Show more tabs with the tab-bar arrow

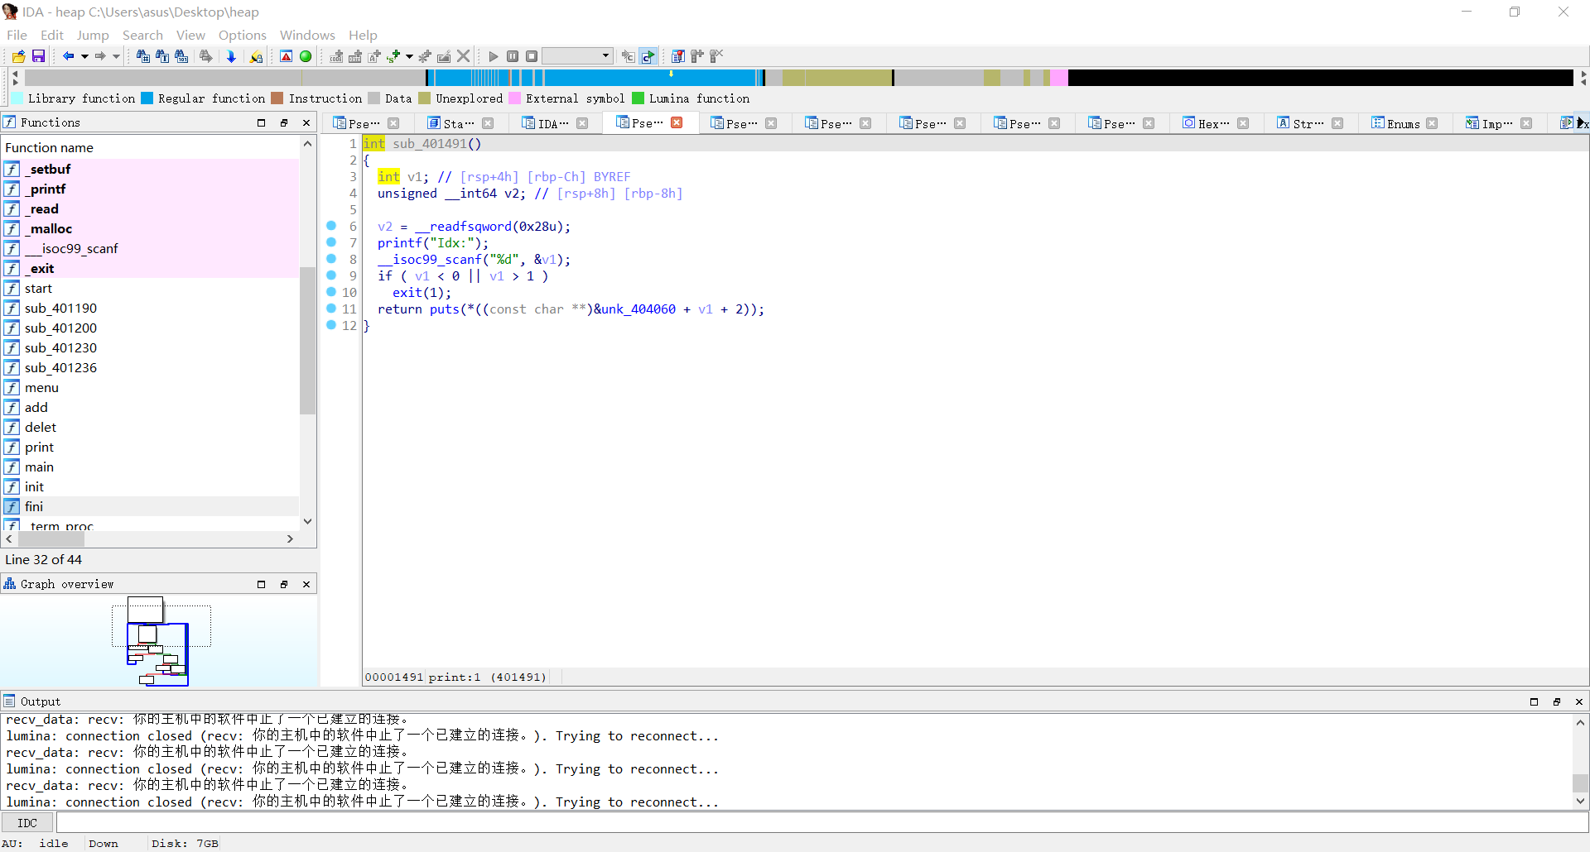(x=1581, y=123)
